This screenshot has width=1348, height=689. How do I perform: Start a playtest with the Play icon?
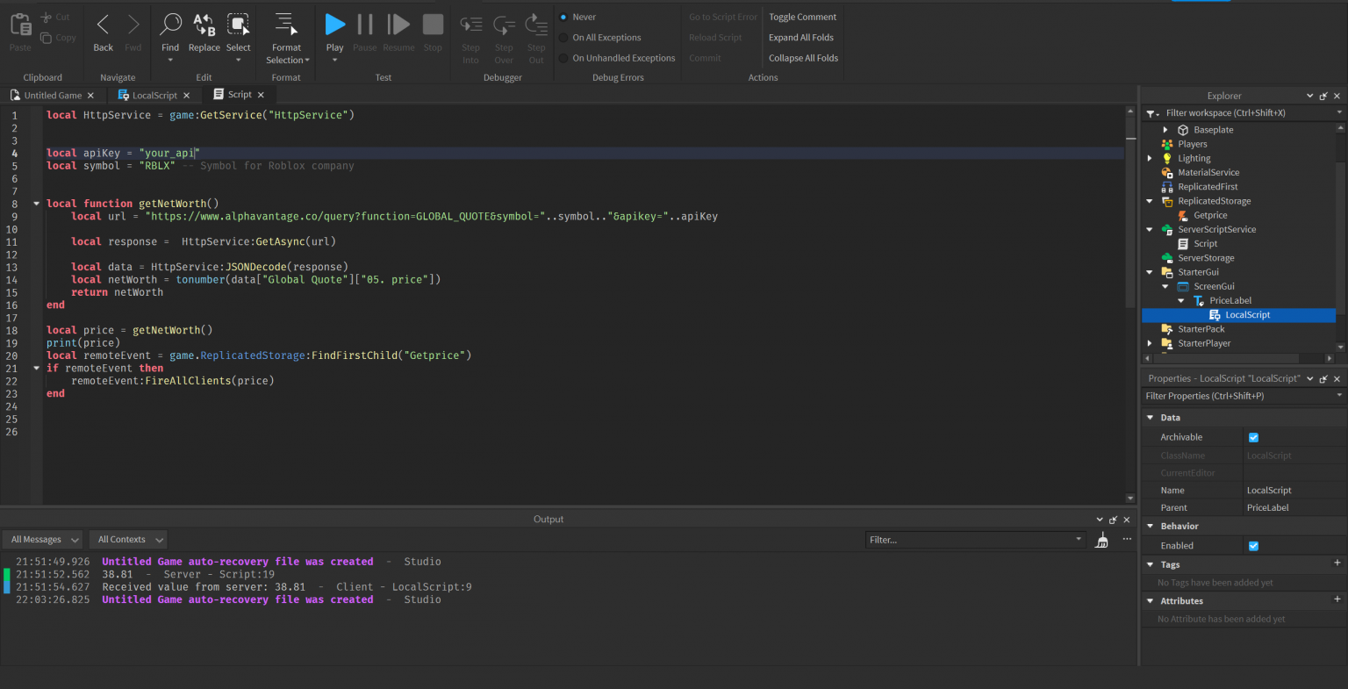[334, 25]
